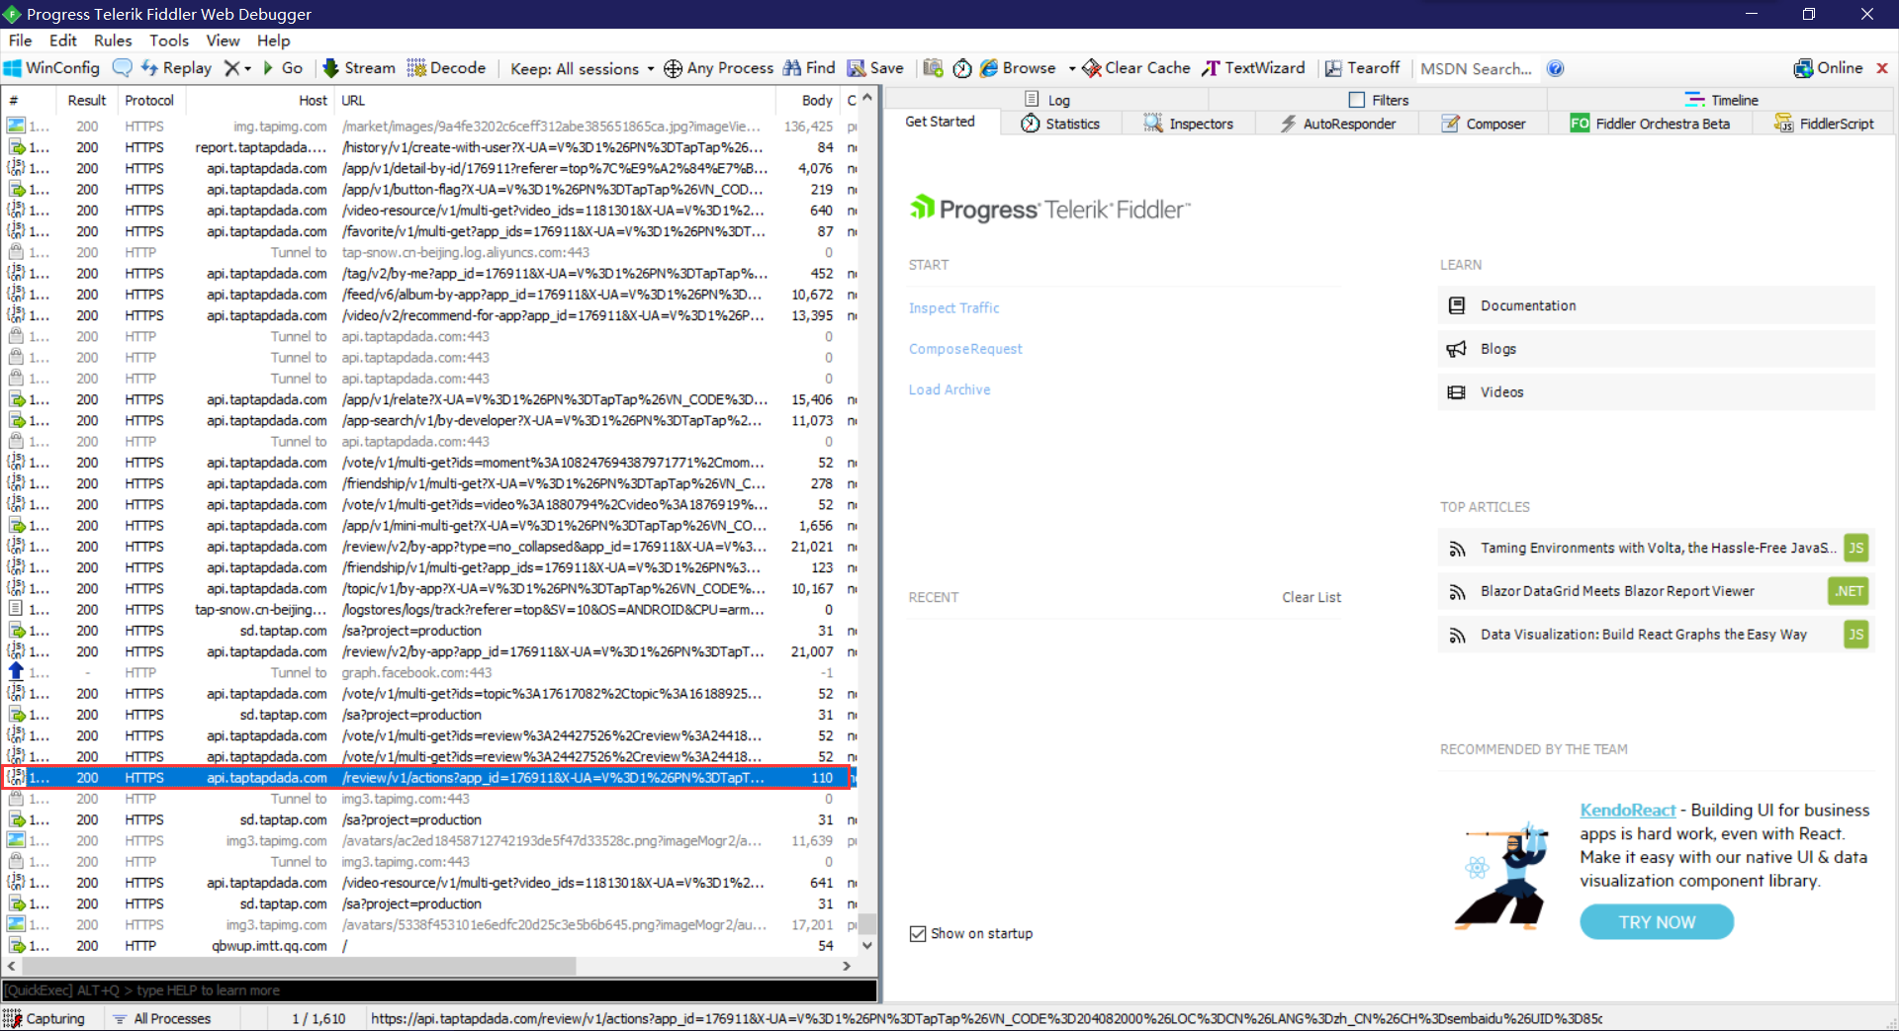Open Blazor DataGrid Meets Blazor Report Viewer
This screenshot has height=1031, width=1899.
[x=1657, y=591]
